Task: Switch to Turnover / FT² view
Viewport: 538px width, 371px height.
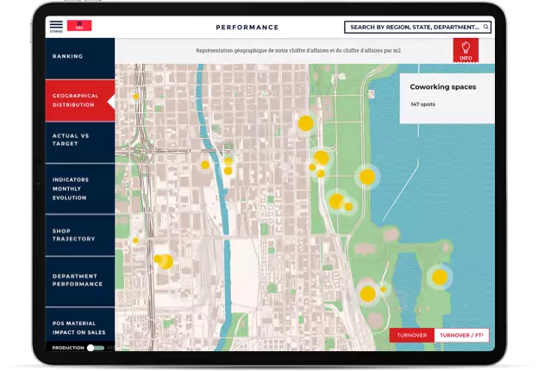Action: click(x=464, y=336)
